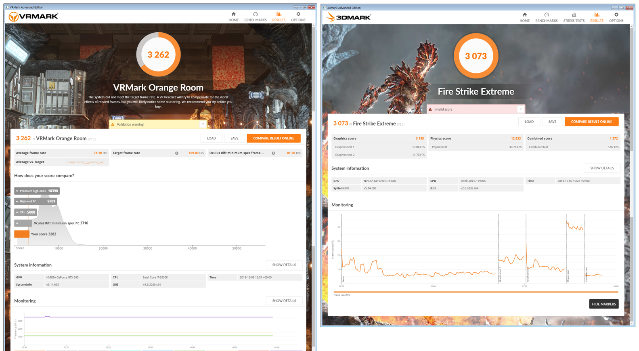
Task: Click Graphics test 1 FPS value row
Action: coord(378,147)
